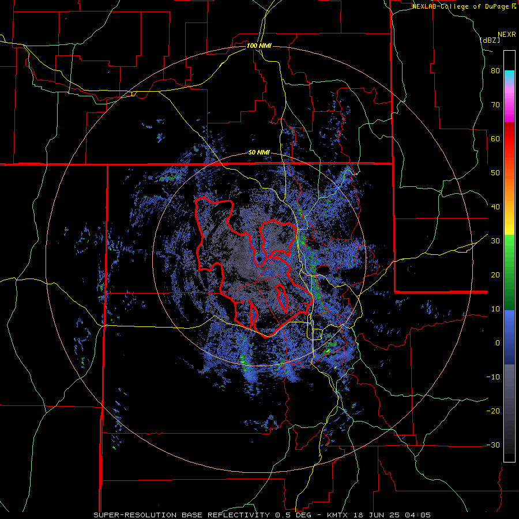This screenshot has height=519, width=519.
Task: Click the NEXR label above the color scale
Action: pos(506,35)
